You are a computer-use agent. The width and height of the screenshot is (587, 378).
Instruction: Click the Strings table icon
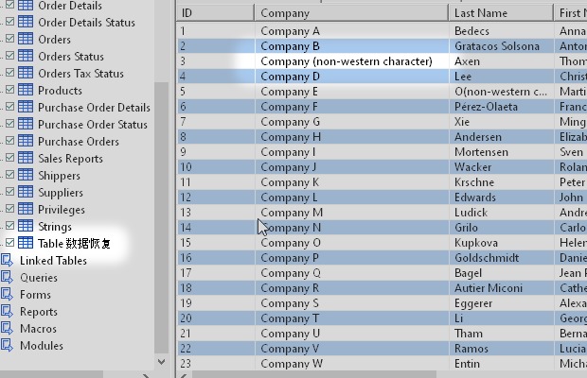coord(27,227)
